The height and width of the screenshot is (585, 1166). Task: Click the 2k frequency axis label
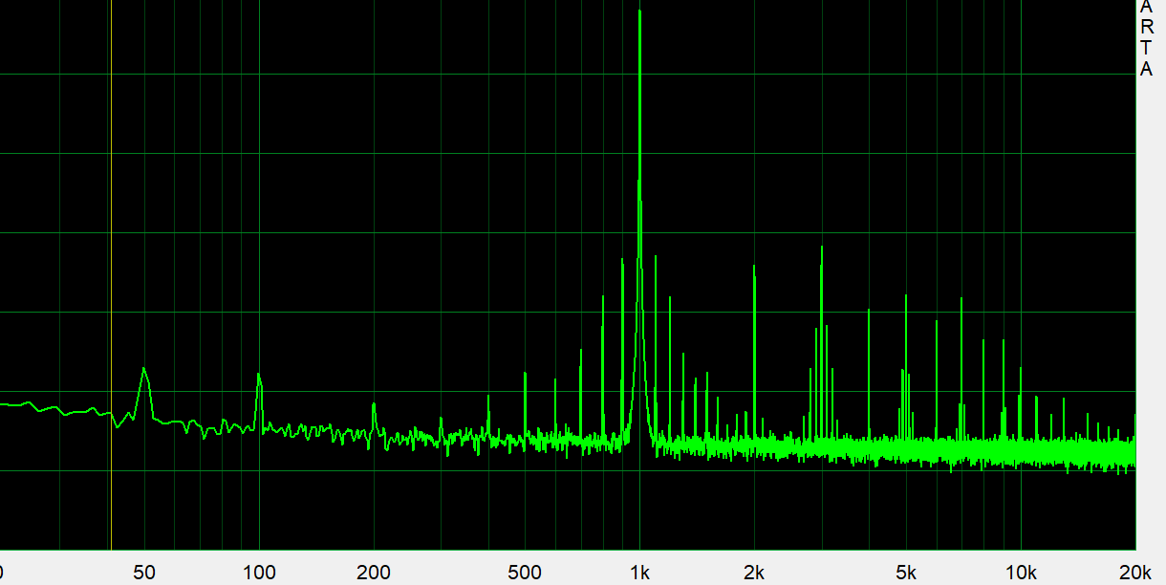754,574
